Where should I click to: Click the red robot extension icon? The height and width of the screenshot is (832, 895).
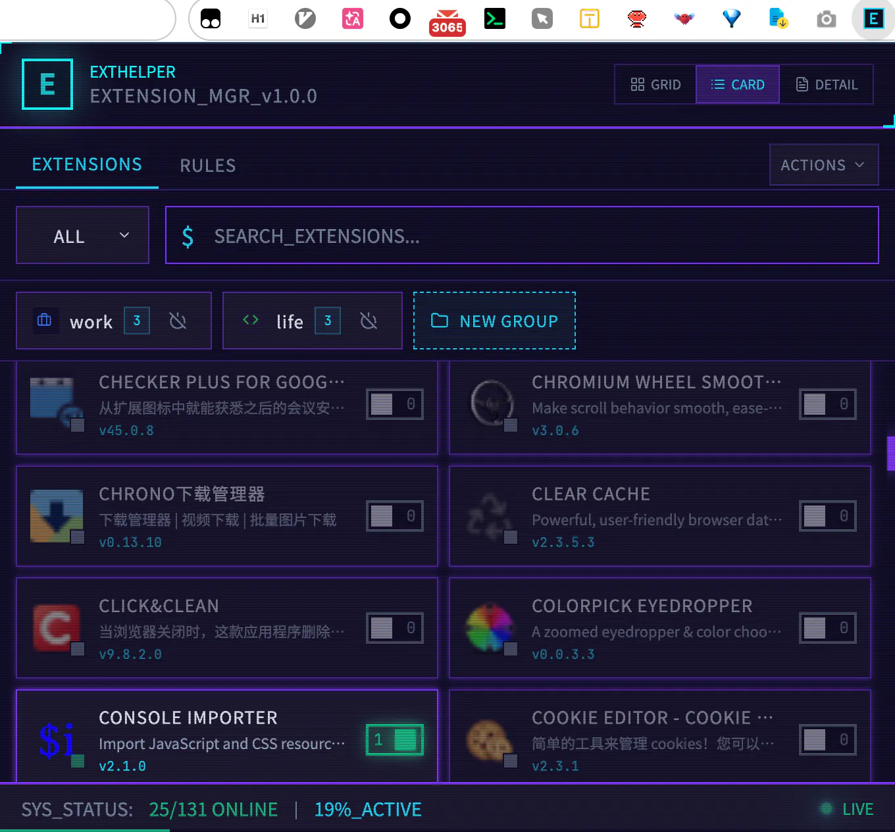(x=637, y=18)
